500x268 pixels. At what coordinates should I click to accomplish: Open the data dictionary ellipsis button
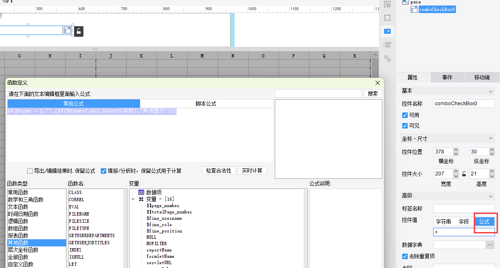pyautogui.click(x=490, y=245)
